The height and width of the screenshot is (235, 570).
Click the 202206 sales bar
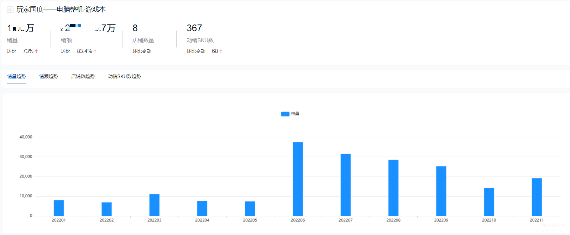298,179
